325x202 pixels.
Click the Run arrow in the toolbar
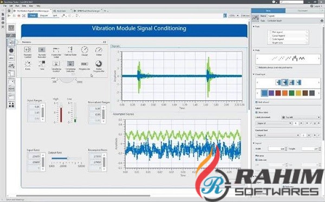click(x=9, y=16)
